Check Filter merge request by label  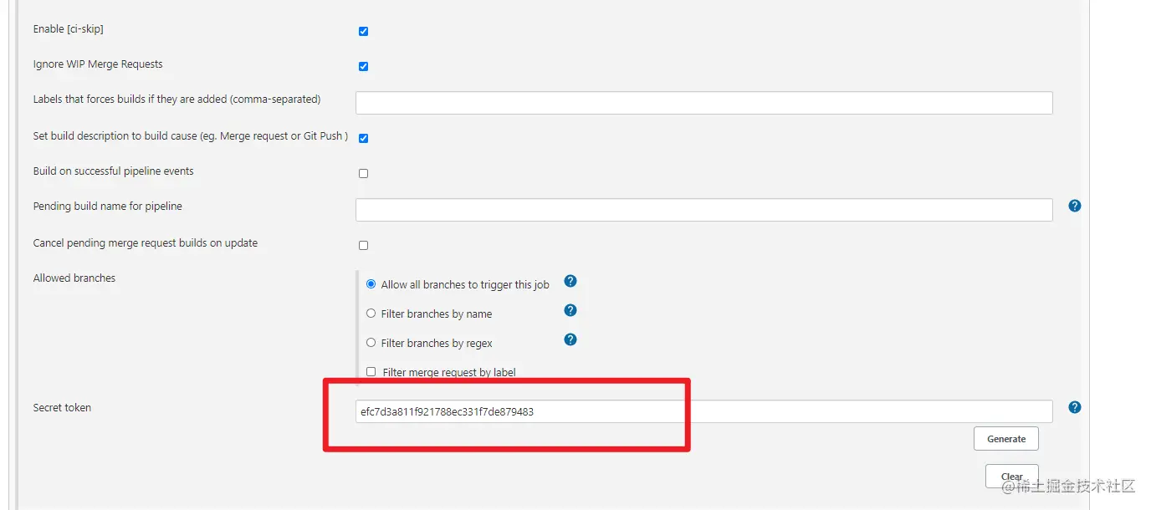[x=371, y=372]
